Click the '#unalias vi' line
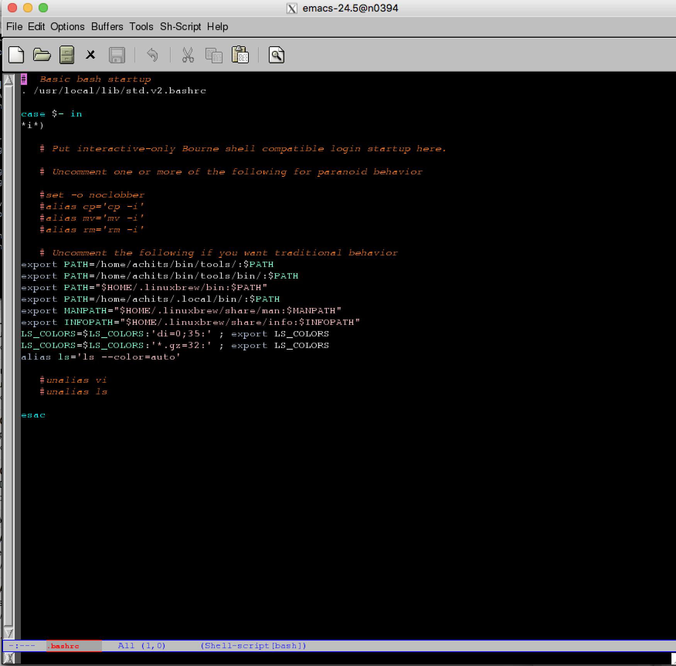 [73, 380]
